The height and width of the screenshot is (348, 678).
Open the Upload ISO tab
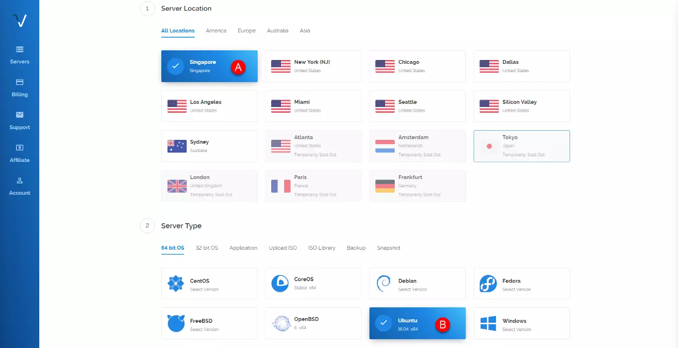[283, 248]
